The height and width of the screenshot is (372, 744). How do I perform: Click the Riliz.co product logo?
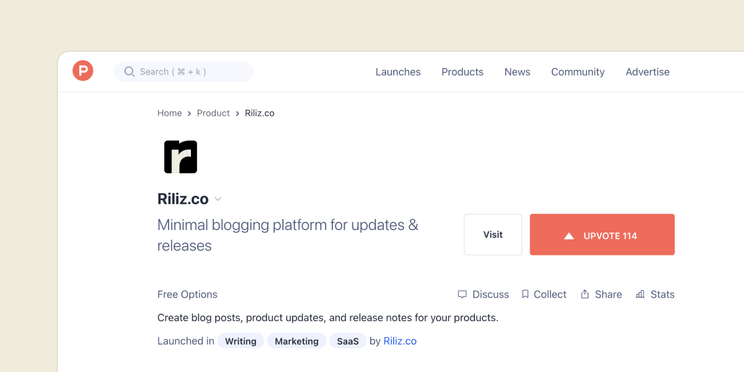coord(180,156)
